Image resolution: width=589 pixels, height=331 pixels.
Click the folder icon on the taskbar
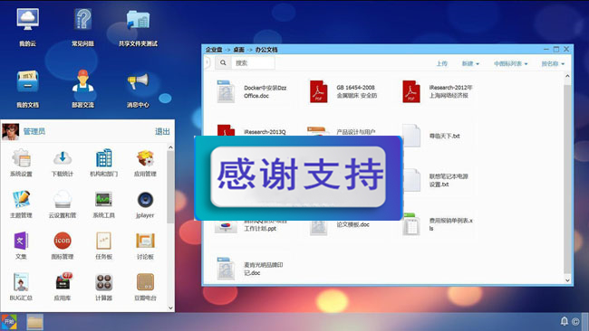(35, 322)
